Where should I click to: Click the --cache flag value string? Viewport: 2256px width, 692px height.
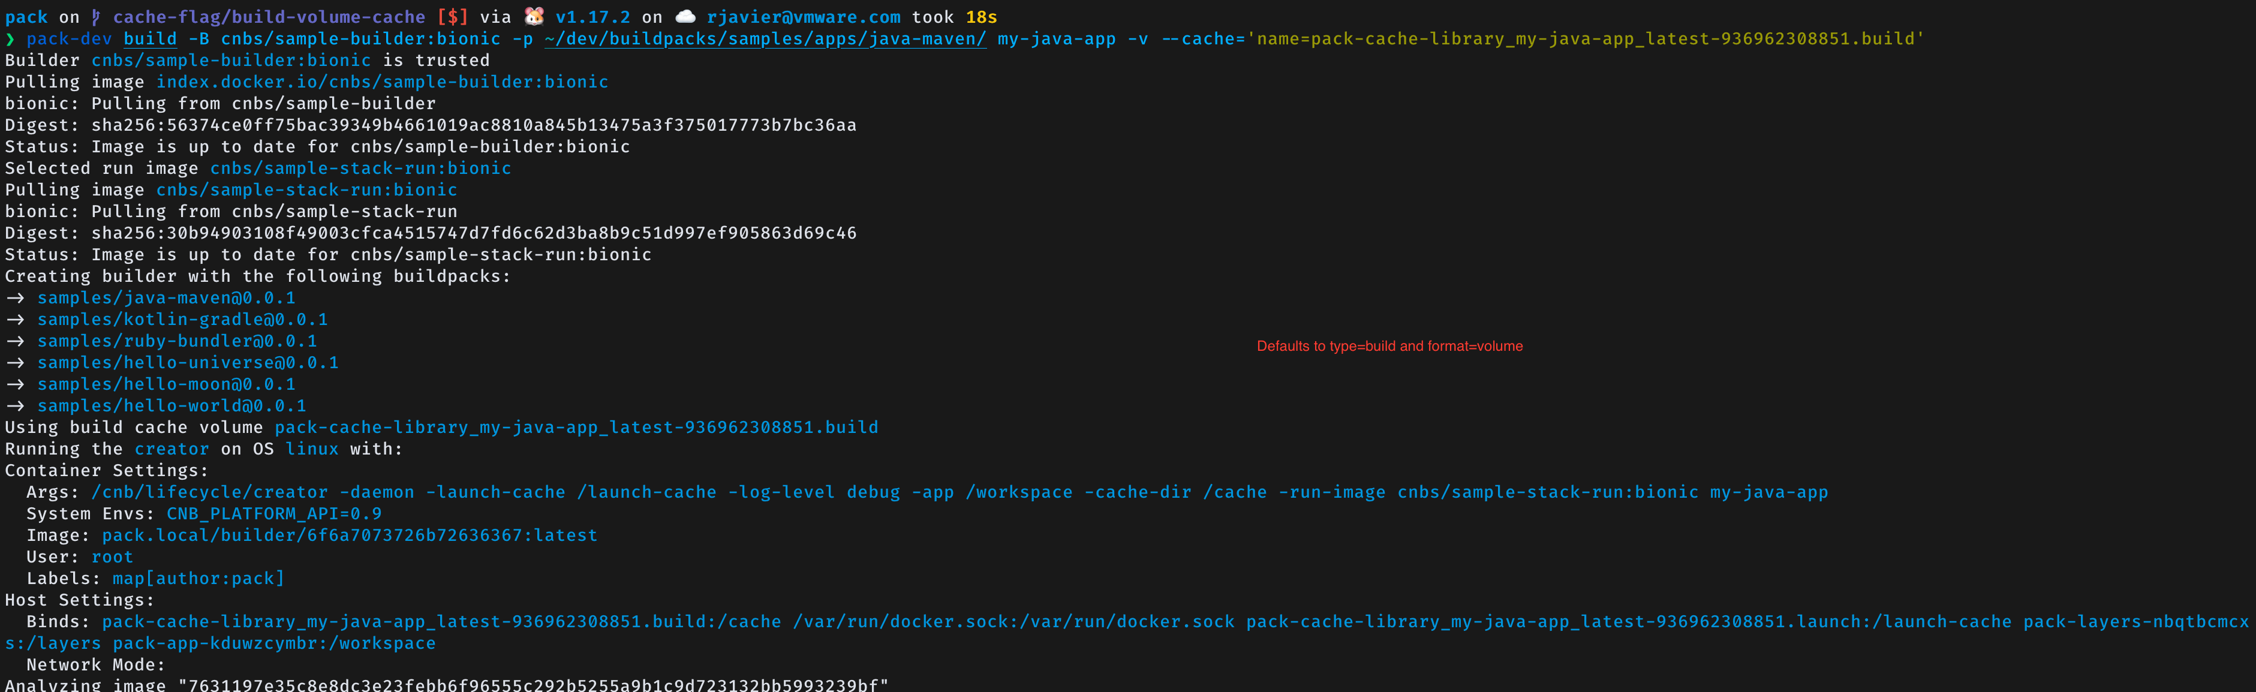[x=1585, y=38]
